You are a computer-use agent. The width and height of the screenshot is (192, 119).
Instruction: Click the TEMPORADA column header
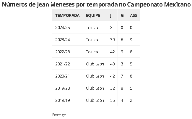pos(67,15)
